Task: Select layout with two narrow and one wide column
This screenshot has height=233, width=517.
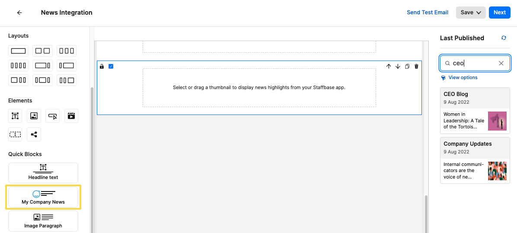Action: pos(67,80)
